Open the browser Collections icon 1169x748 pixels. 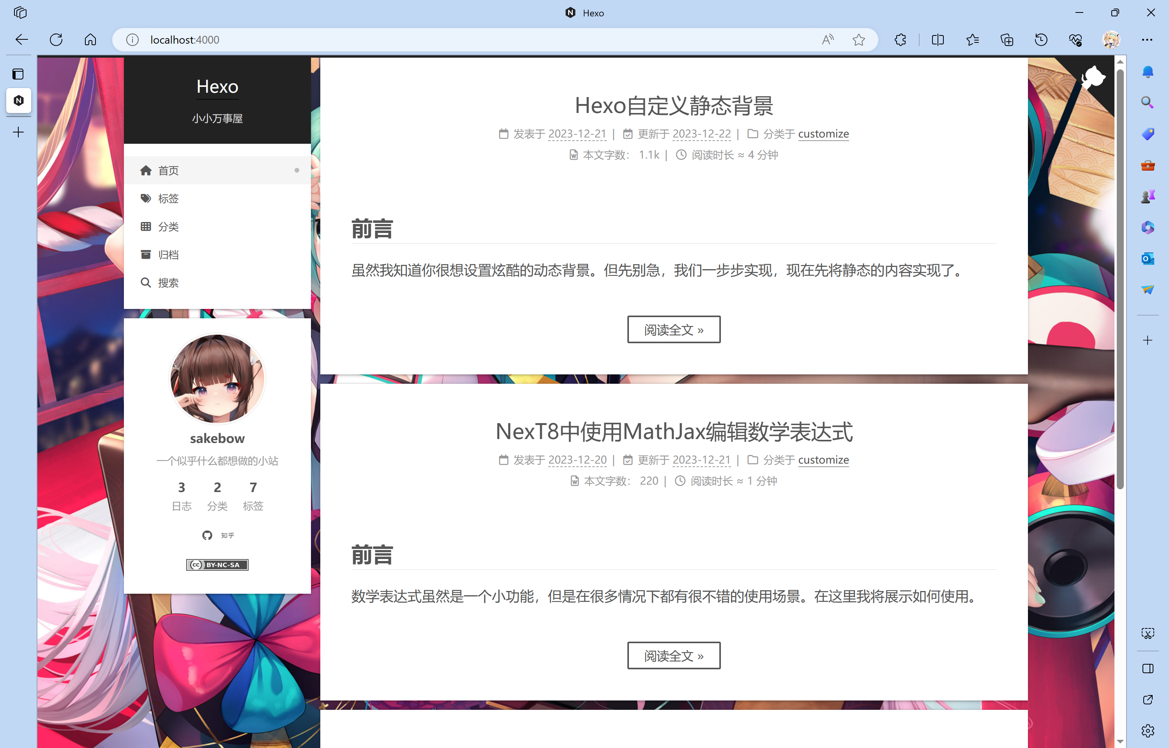pyautogui.click(x=1007, y=40)
